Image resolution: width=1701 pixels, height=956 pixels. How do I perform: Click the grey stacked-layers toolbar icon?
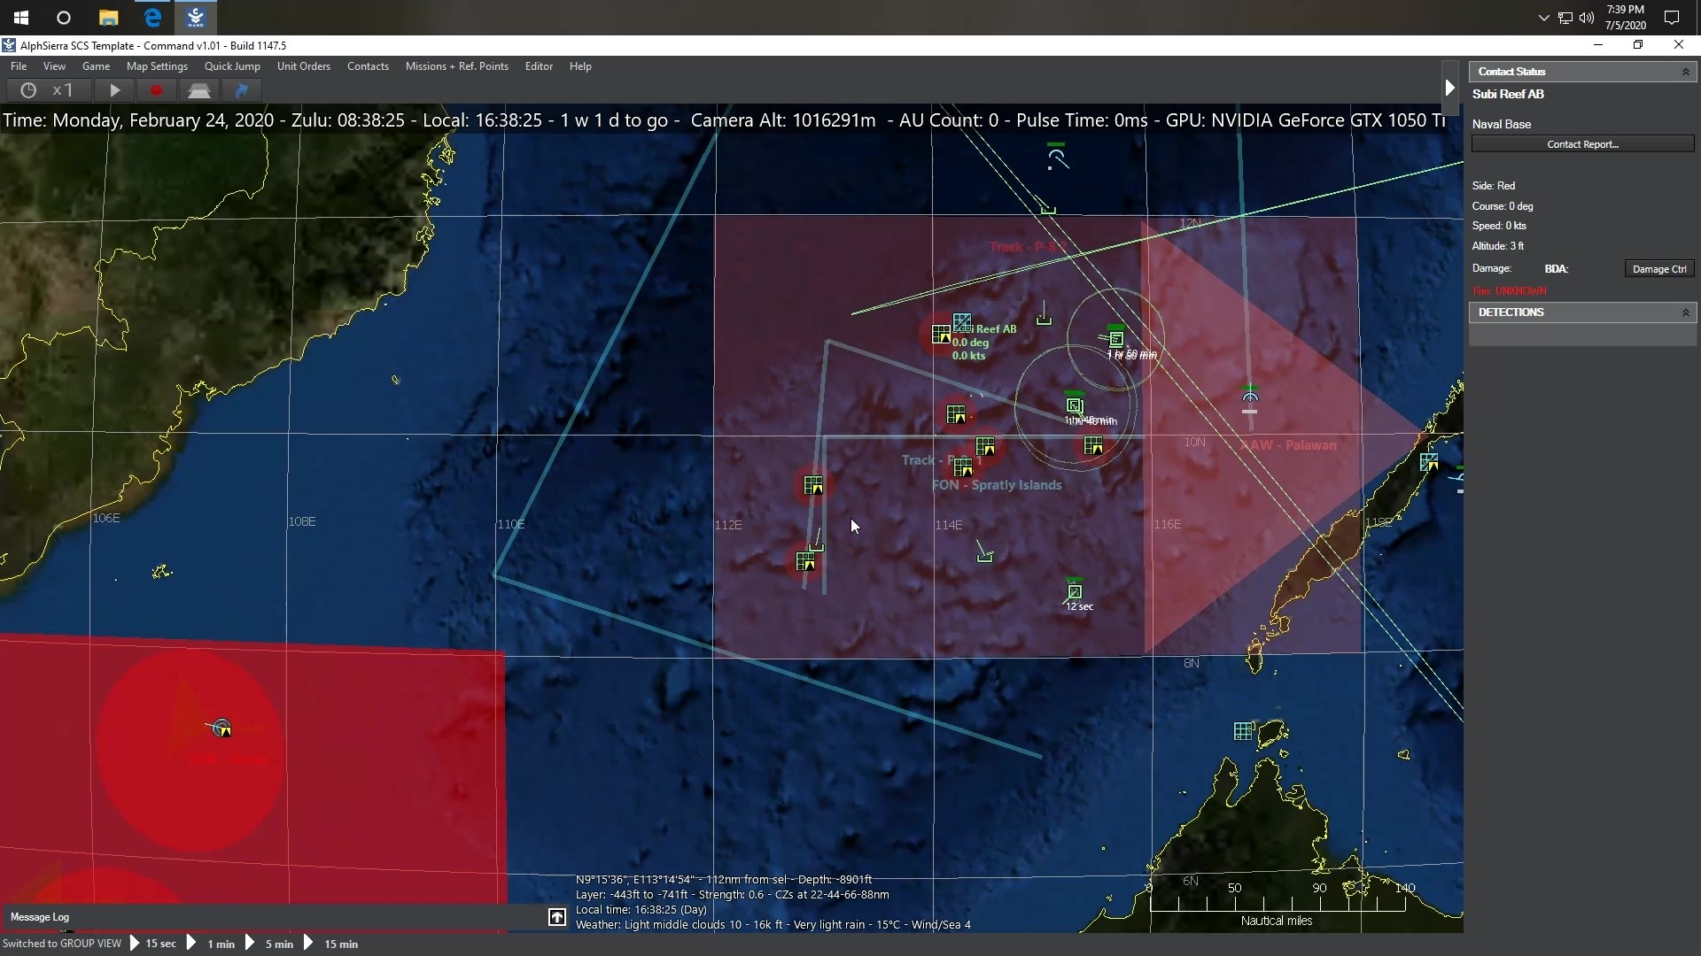pos(198,90)
